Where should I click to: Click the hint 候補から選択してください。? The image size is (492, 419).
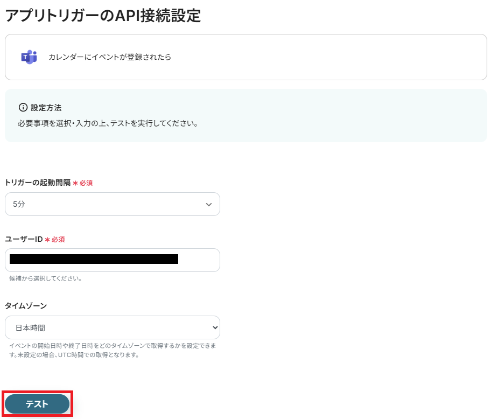pyautogui.click(x=46, y=278)
